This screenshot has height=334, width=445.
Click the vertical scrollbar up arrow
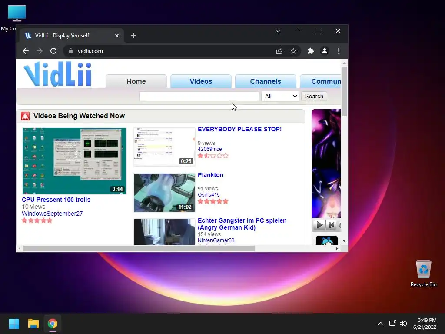click(344, 63)
